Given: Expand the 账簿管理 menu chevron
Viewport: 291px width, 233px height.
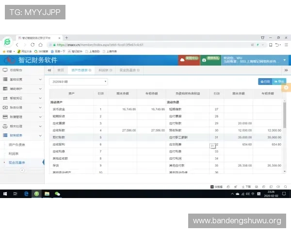Looking at the screenshot, I should tap(40, 117).
